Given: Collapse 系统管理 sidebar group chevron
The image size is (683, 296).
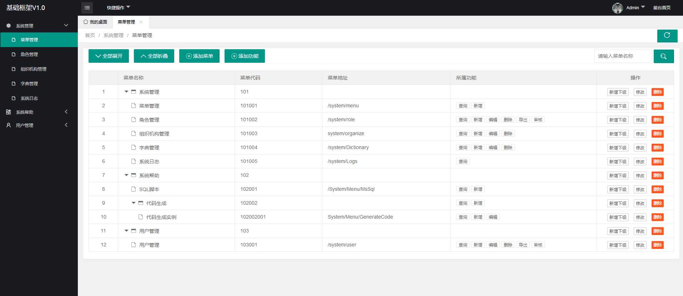Looking at the screenshot, I should click(x=66, y=25).
